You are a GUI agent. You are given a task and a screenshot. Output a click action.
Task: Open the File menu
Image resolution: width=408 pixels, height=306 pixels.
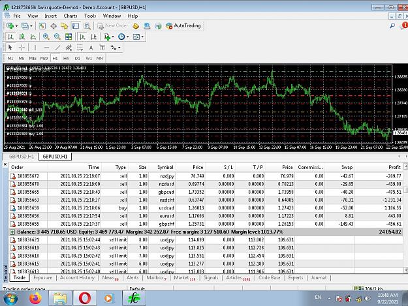tap(17, 16)
